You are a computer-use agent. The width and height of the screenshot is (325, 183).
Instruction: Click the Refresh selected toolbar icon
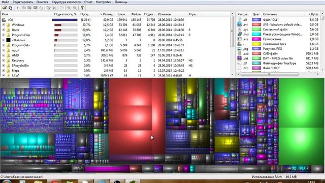pyautogui.click(x=41, y=8)
